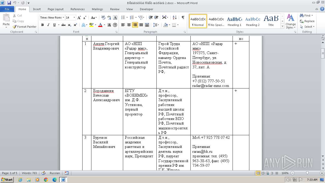Align text right
The width and height of the screenshot is (325, 183).
pyautogui.click(x=135, y=25)
